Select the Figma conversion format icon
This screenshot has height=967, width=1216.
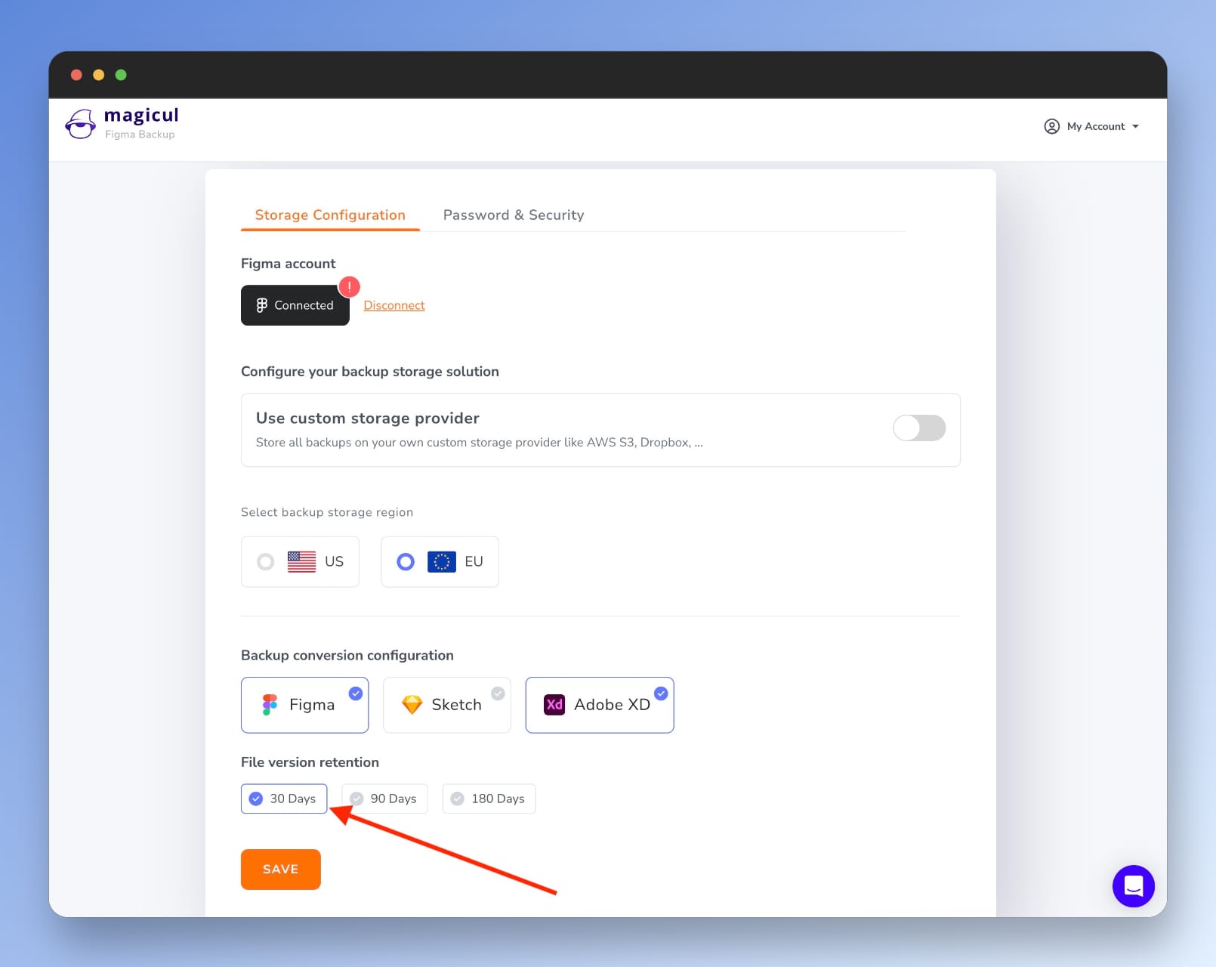(x=269, y=704)
